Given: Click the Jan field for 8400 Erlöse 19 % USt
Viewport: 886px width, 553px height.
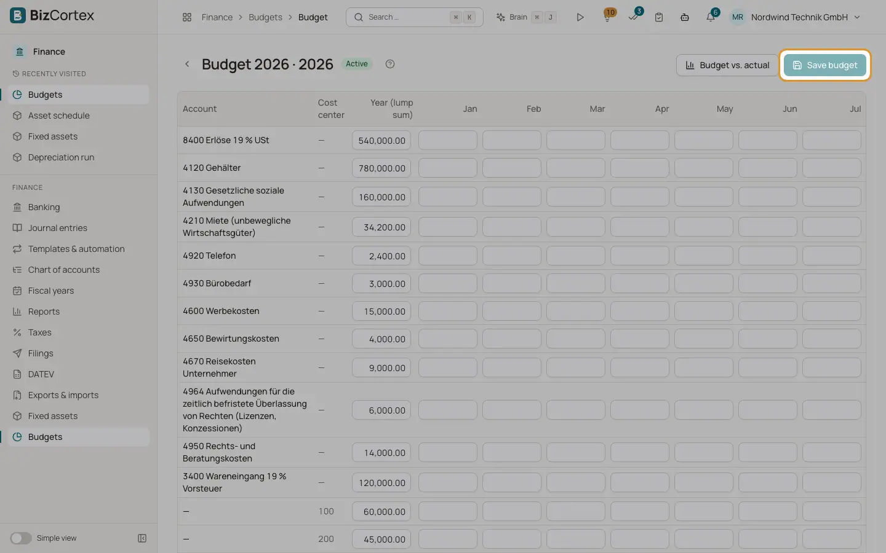Looking at the screenshot, I should pos(448,140).
